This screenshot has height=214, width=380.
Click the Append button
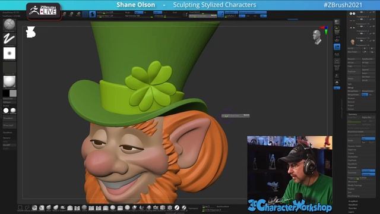click(x=368, y=70)
